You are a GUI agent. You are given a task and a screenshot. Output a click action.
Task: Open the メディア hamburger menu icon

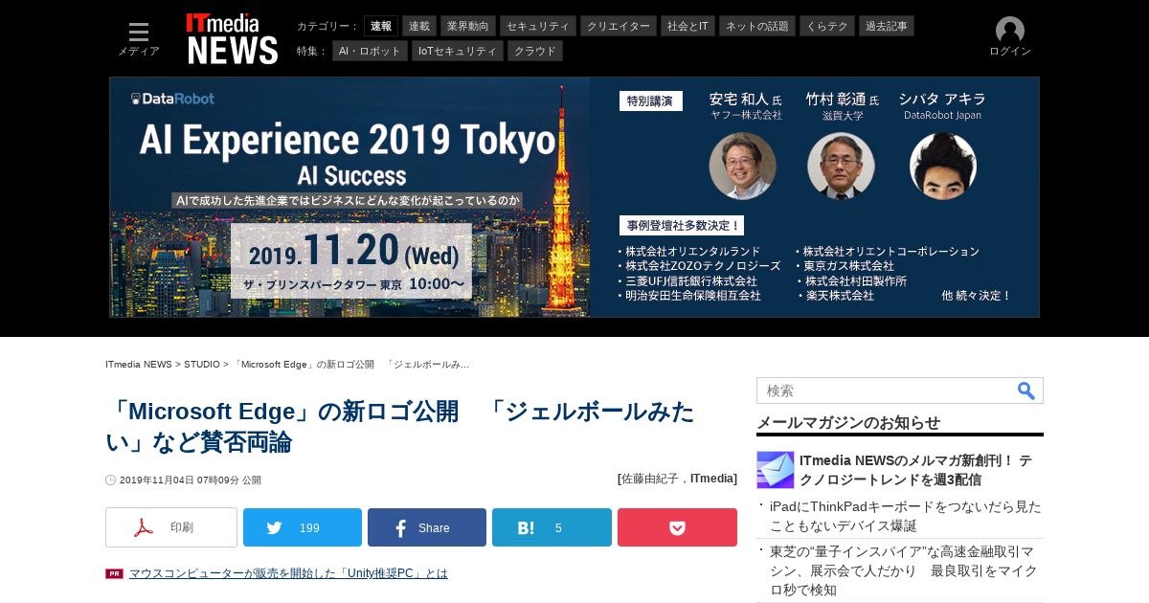[x=139, y=33]
